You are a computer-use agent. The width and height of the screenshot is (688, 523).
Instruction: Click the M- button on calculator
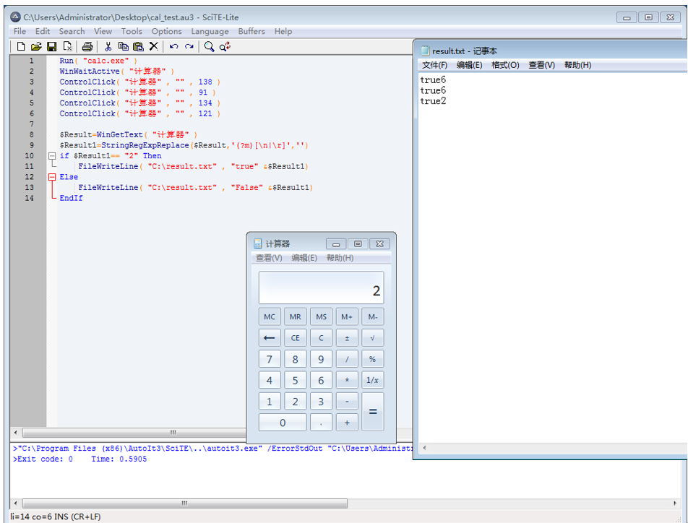[372, 317]
